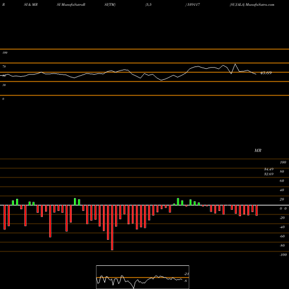Click the current RSI value 45.69
The image size is (289, 289).
pos(266,73)
